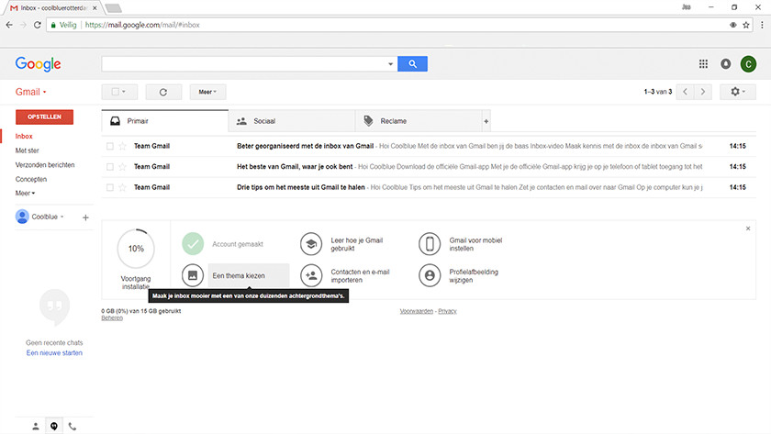The height and width of the screenshot is (434, 771).
Task: Open Google account notifications bell
Action: click(x=726, y=64)
